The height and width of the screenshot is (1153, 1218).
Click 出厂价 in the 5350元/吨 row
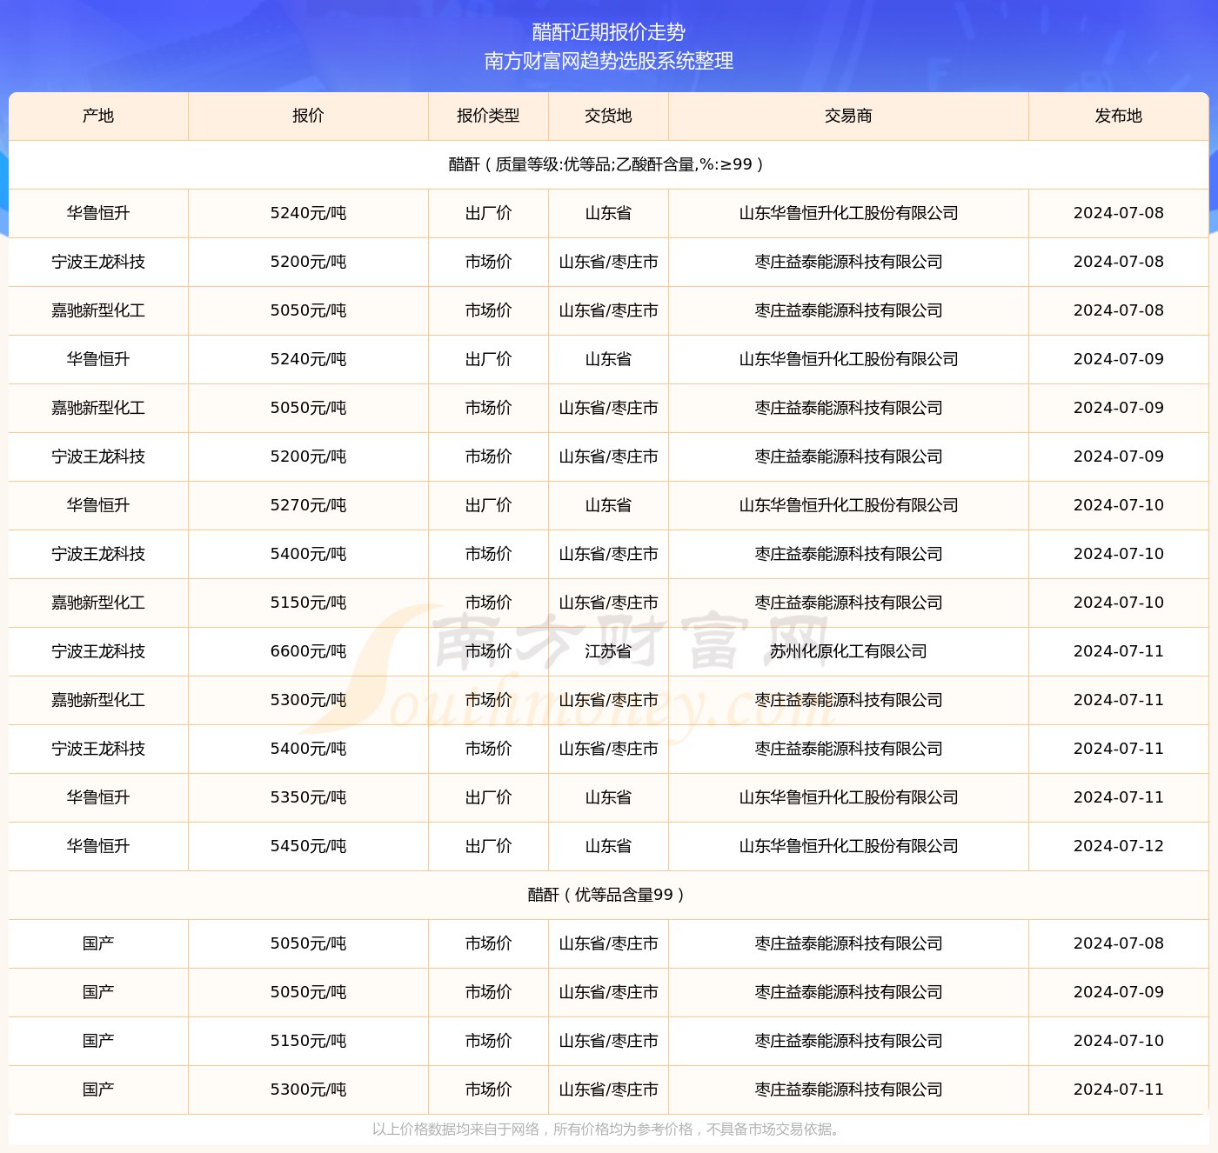(x=488, y=797)
